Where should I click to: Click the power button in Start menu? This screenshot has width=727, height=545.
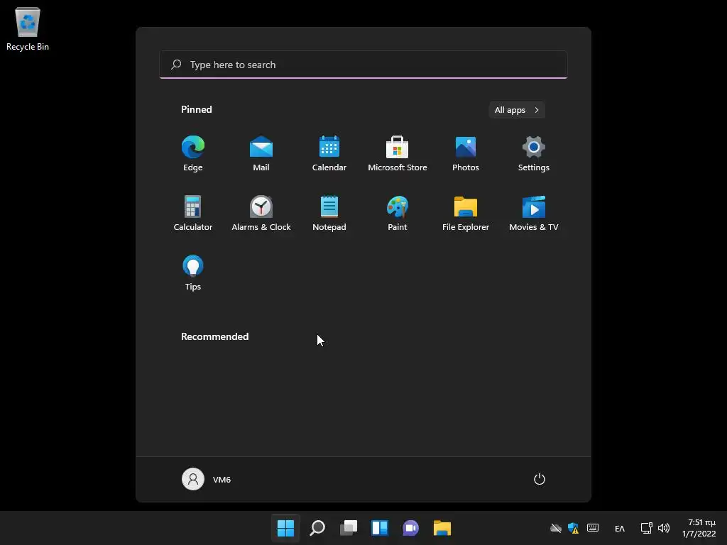[540, 479]
